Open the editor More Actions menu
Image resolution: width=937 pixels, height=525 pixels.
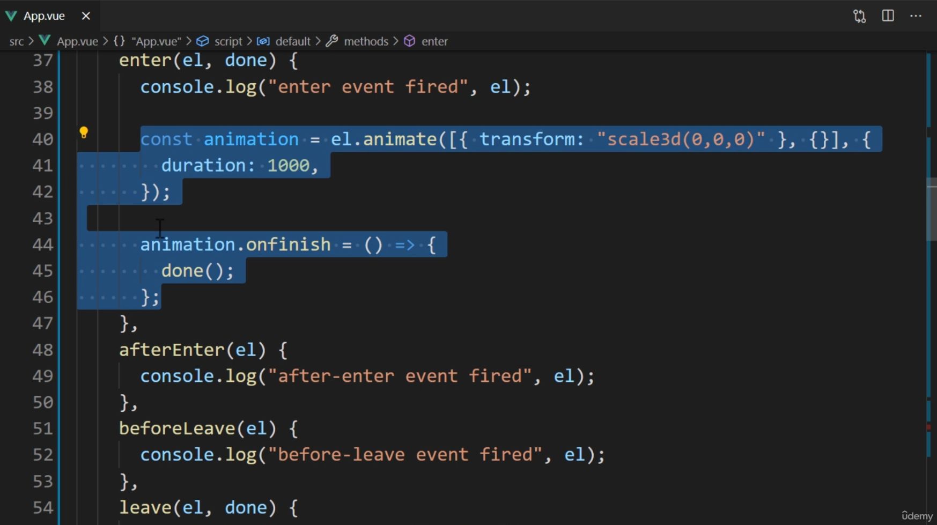[916, 16]
